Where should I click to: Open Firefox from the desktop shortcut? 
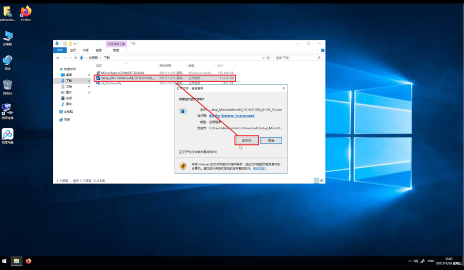(26, 13)
